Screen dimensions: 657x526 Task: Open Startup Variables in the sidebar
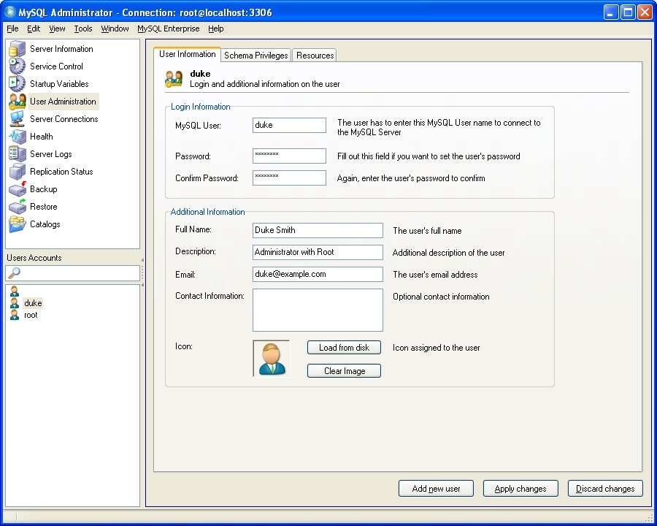click(x=59, y=83)
